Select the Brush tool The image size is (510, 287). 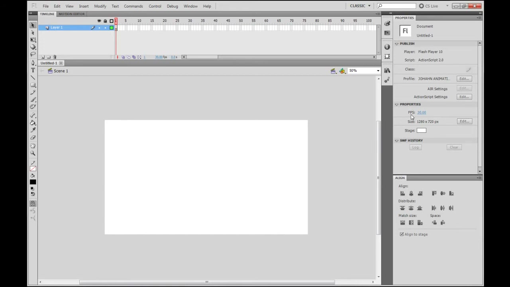click(33, 99)
